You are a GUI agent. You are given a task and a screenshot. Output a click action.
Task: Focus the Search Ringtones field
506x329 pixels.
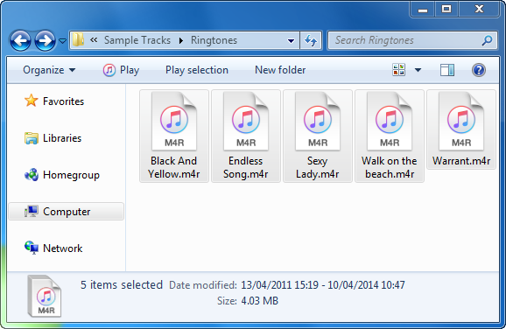[412, 40]
